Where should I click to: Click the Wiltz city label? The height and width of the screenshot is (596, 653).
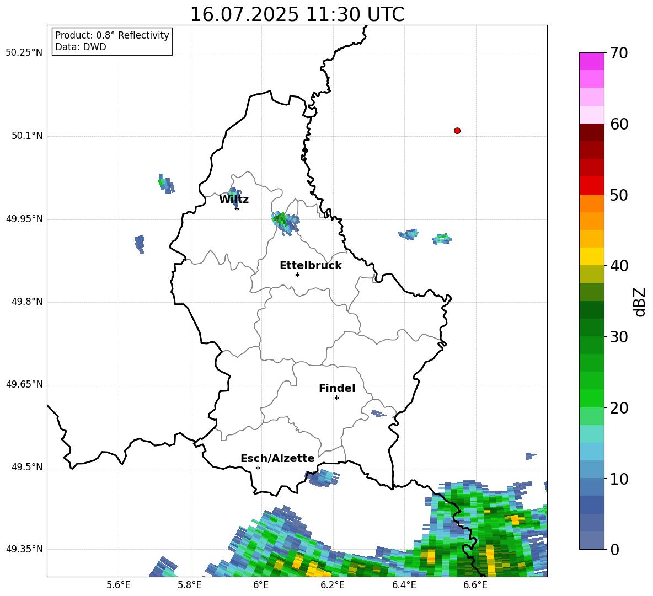pyautogui.click(x=234, y=200)
